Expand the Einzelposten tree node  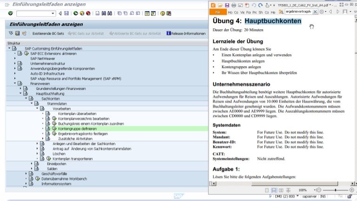click(32, 163)
